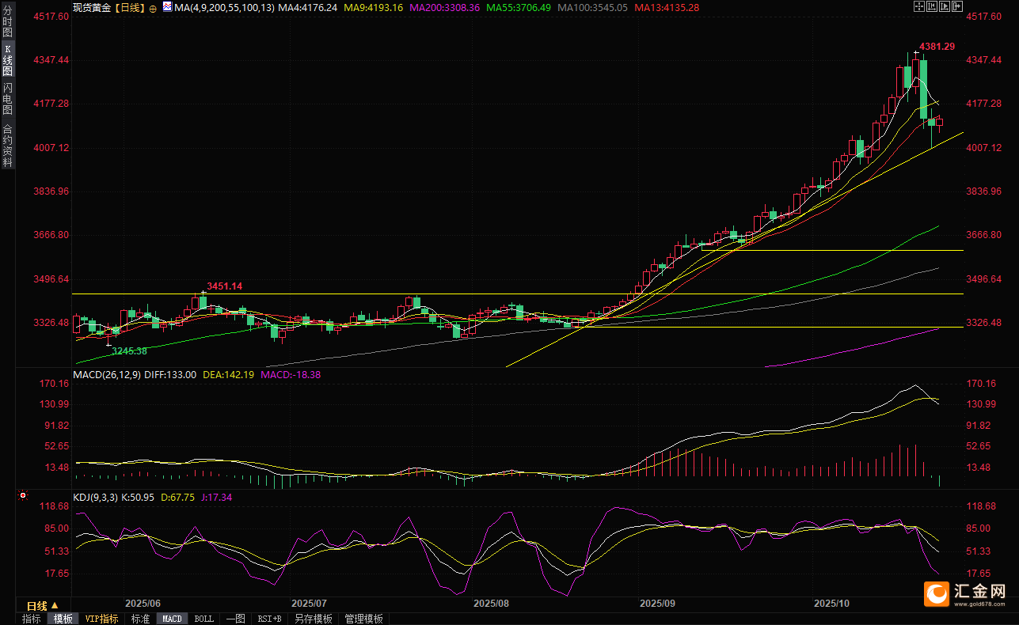This screenshot has height=625, width=1019.
Task: Click the 另存模板 button
Action: (314, 619)
